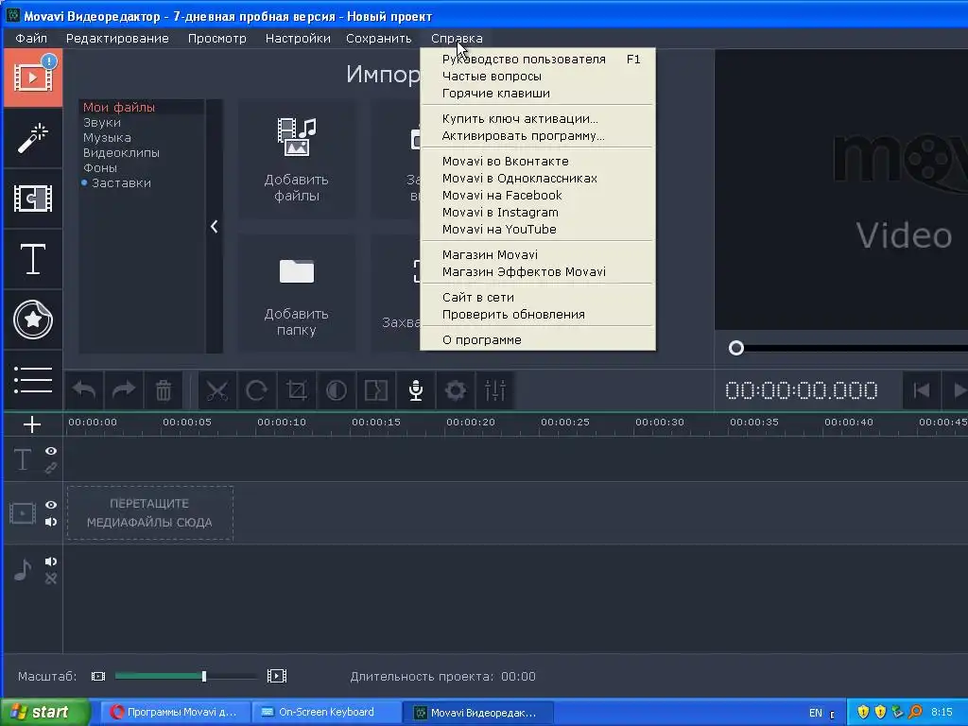Image resolution: width=968 pixels, height=726 pixels.
Task: Select the Crop tool icon
Action: (296, 390)
